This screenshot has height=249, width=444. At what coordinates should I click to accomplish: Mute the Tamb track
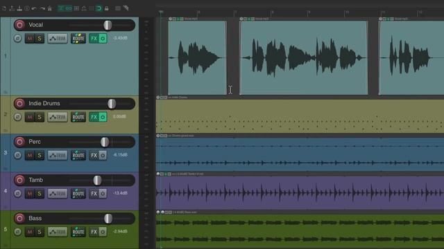[30, 194]
